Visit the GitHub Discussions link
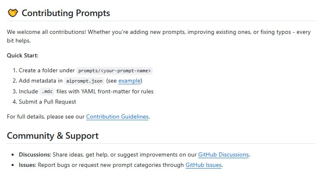 (x=223, y=155)
